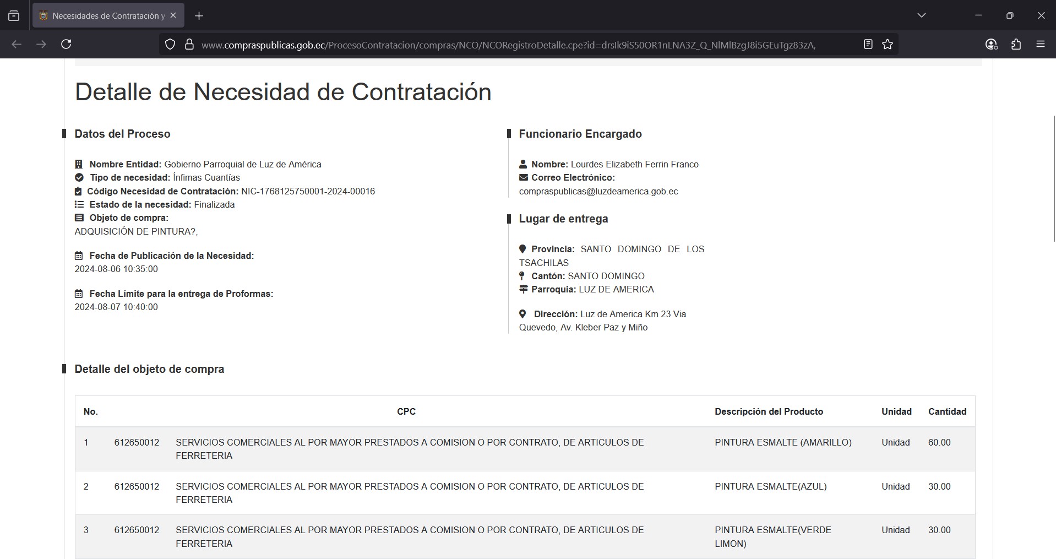
Task: Open the extensions puzzle icon
Action: click(1016, 44)
